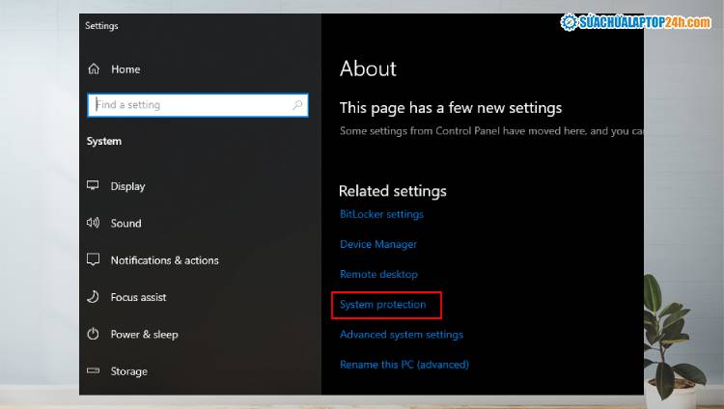The image size is (724, 409).
Task: Click the Sound speaker icon
Action: pos(93,223)
